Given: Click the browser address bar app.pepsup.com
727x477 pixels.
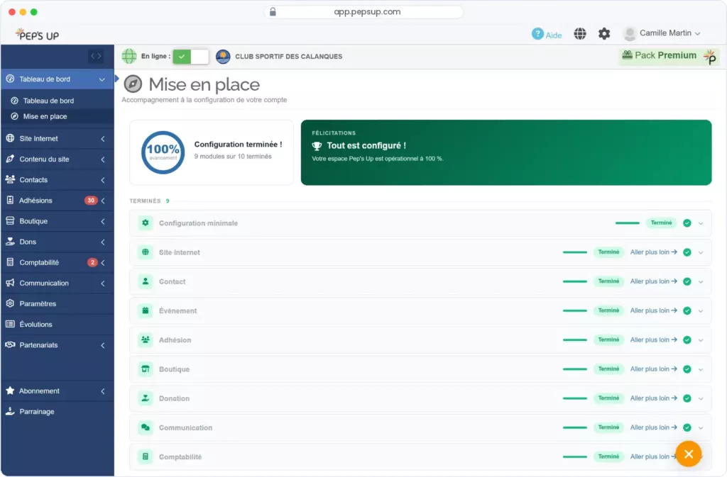Looking at the screenshot, I should tap(364, 12).
